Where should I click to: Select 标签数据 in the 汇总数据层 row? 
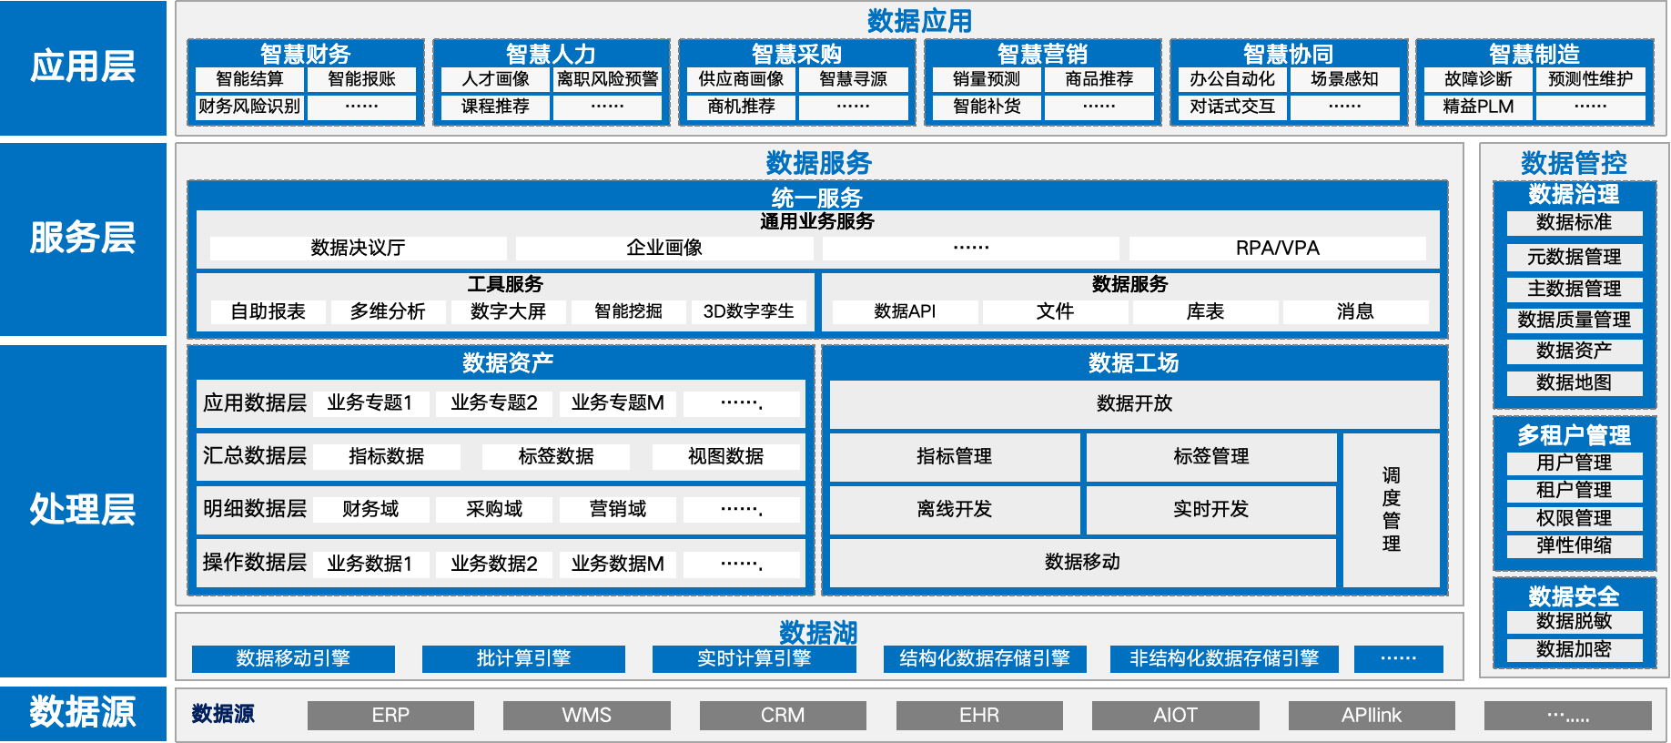555,456
